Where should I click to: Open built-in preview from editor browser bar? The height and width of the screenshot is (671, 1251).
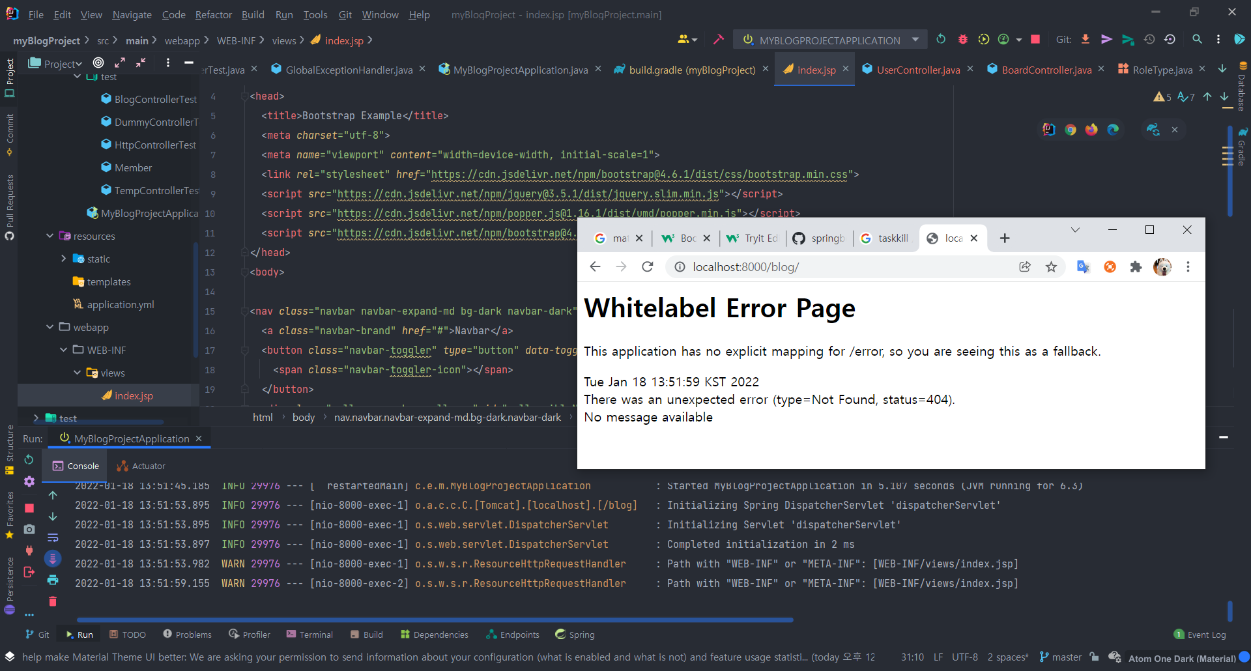tap(1049, 130)
